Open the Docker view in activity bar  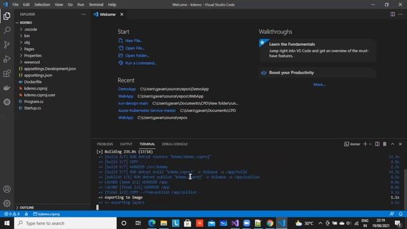(x=7, y=88)
